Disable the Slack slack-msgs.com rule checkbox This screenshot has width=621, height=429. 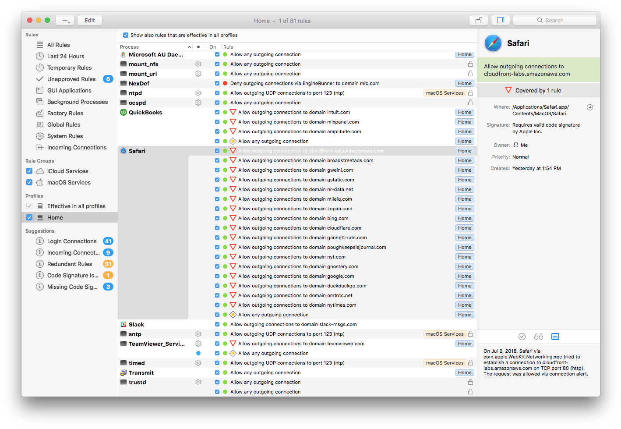pyautogui.click(x=217, y=324)
